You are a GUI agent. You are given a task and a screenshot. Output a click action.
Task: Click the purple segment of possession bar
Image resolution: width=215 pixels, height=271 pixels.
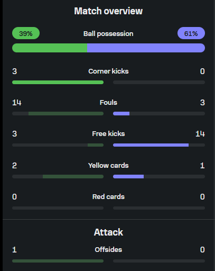[x=146, y=48]
